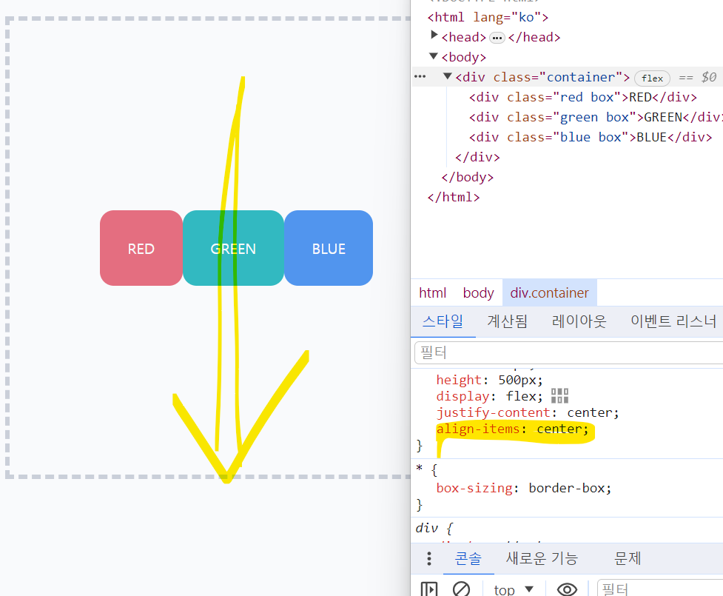The width and height of the screenshot is (723, 596).
Task: Open the flexbox editor icon beside display: flex
Action: point(559,396)
